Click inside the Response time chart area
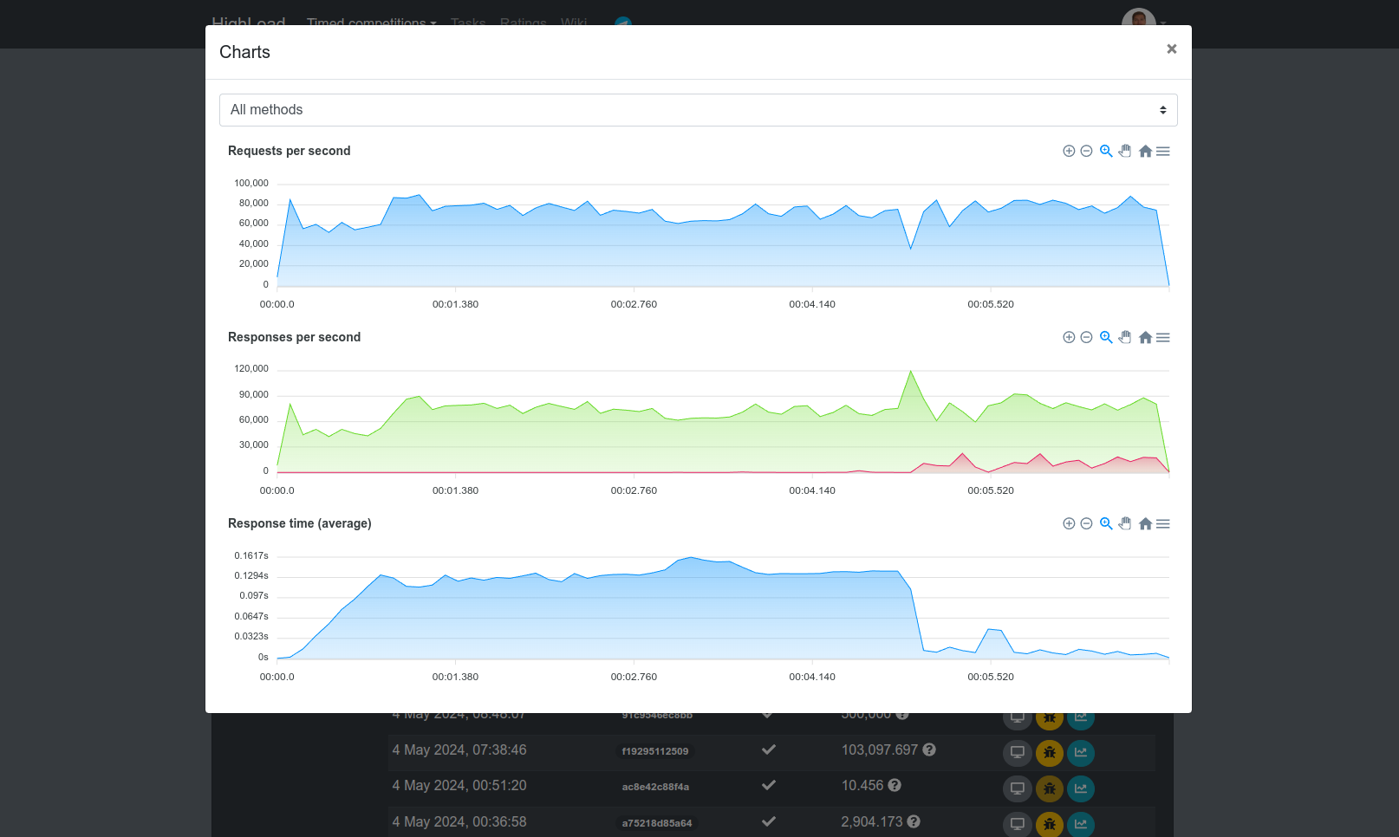This screenshot has width=1399, height=837. tap(723, 607)
